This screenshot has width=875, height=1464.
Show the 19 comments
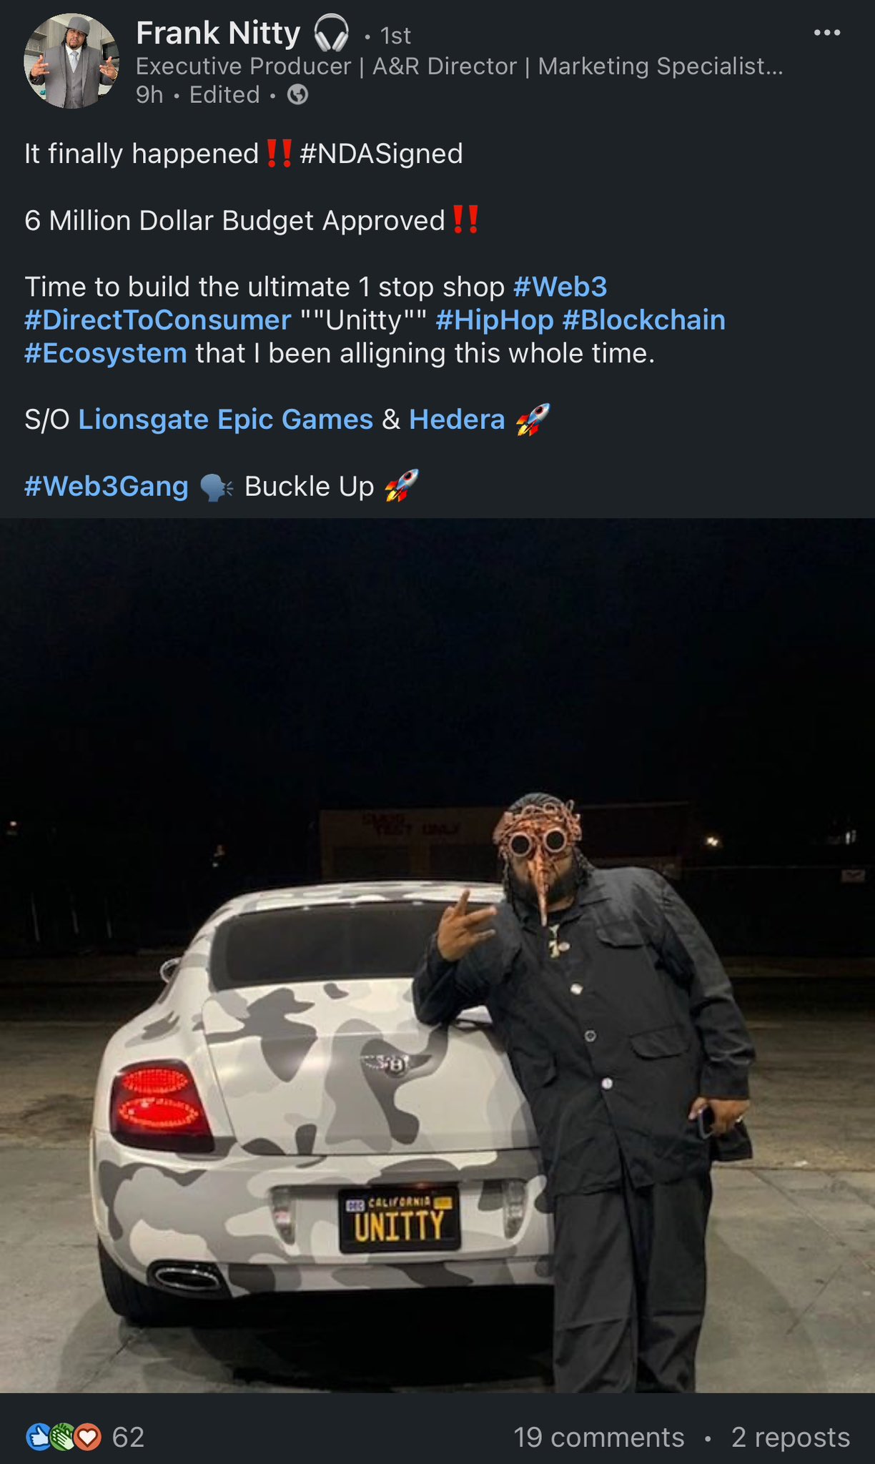(x=598, y=1437)
